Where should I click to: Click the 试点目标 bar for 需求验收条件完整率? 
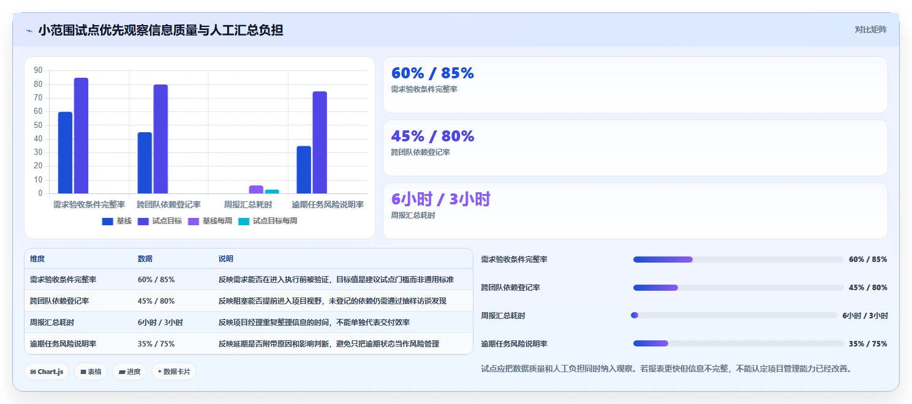[x=81, y=135]
